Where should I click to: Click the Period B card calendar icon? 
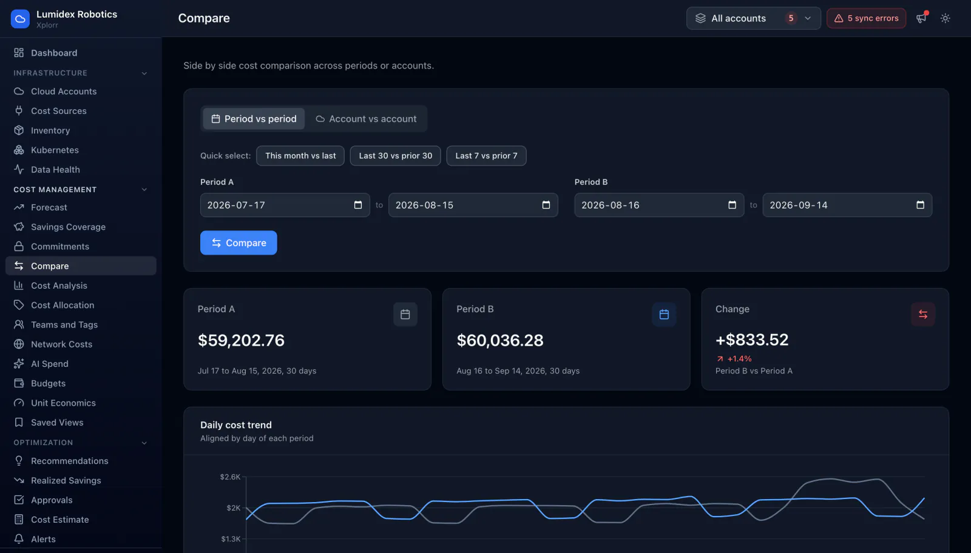(664, 314)
